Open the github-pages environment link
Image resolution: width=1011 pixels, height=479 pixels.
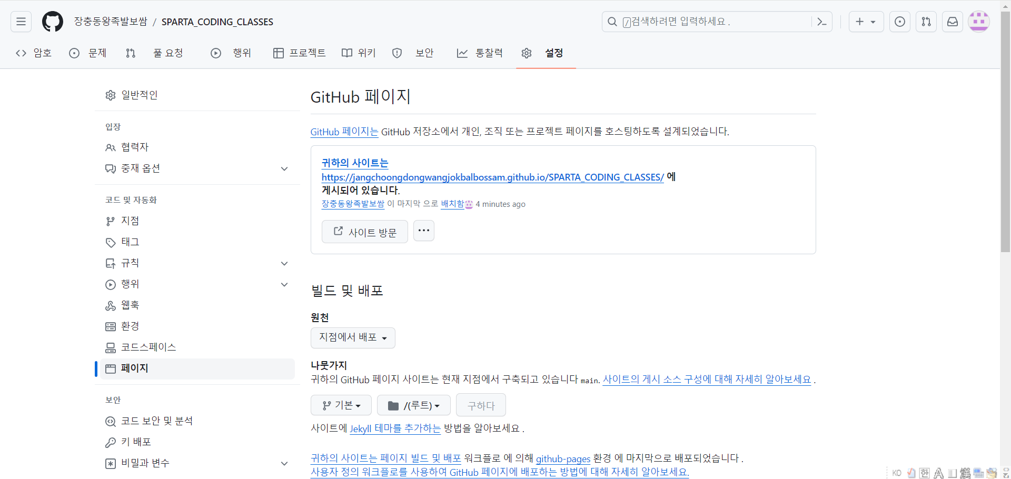coord(563,458)
